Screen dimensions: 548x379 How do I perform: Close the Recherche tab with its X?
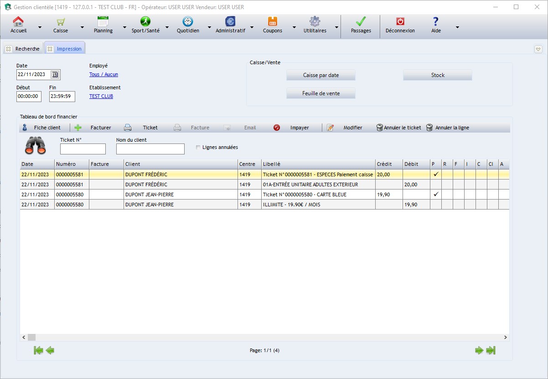pos(9,49)
